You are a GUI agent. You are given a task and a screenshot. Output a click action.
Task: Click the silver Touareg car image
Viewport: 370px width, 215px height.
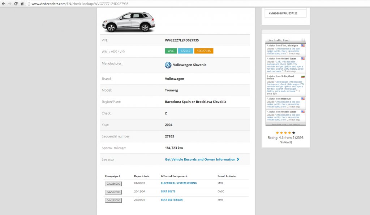point(129,22)
